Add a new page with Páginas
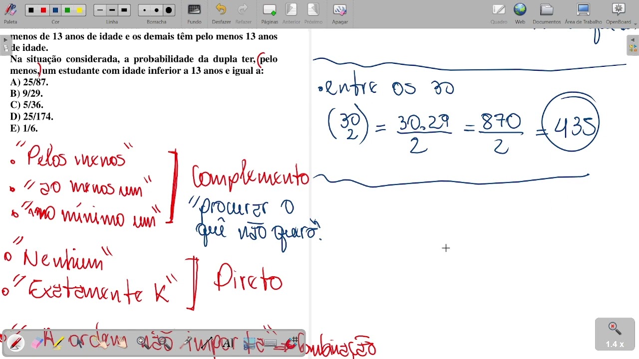The image size is (639, 359). click(270, 13)
